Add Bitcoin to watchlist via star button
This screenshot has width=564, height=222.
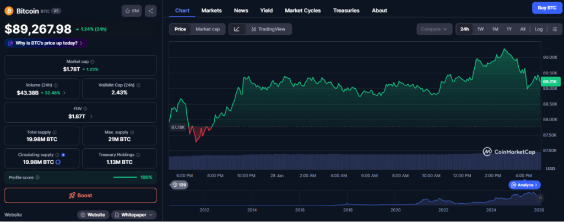click(x=132, y=10)
